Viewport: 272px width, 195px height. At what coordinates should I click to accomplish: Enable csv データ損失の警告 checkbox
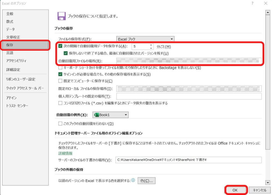tap(60, 103)
